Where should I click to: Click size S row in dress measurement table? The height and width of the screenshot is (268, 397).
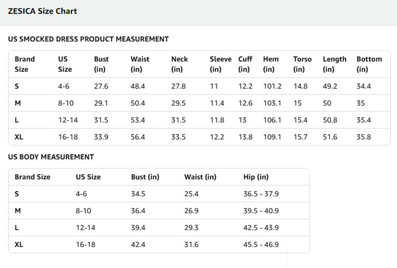tap(200, 87)
